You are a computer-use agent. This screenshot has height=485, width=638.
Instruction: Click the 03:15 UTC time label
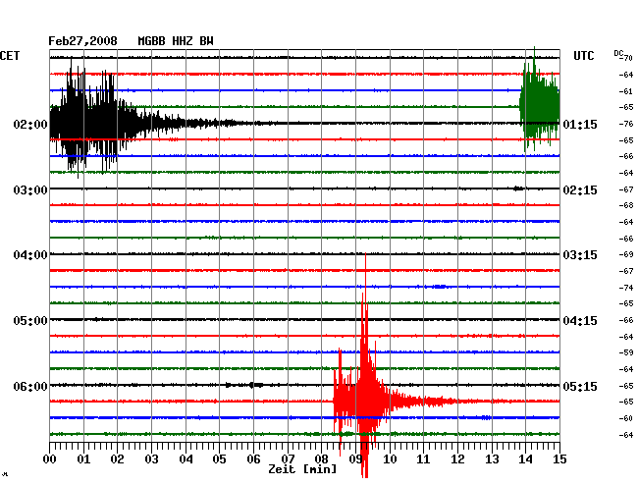(580, 255)
